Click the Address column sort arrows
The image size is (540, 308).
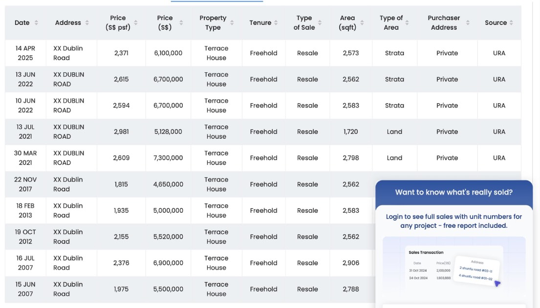(87, 23)
